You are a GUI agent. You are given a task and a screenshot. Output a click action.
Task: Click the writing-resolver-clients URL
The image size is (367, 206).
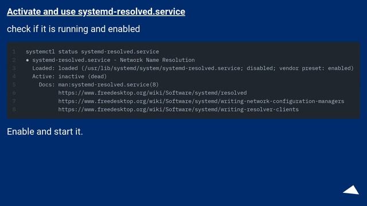[x=178, y=109]
